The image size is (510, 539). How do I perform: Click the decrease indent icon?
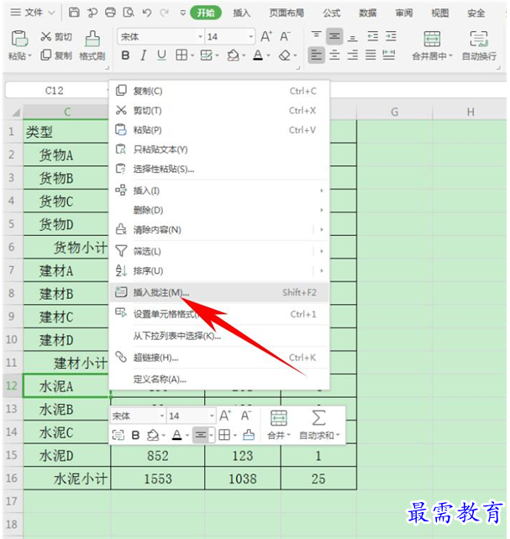pos(372,36)
